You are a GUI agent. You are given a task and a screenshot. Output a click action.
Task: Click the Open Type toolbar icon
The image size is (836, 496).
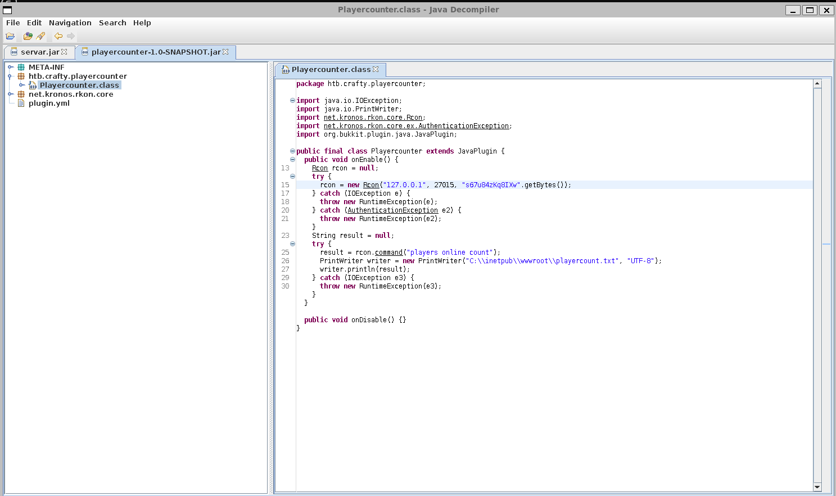point(28,37)
